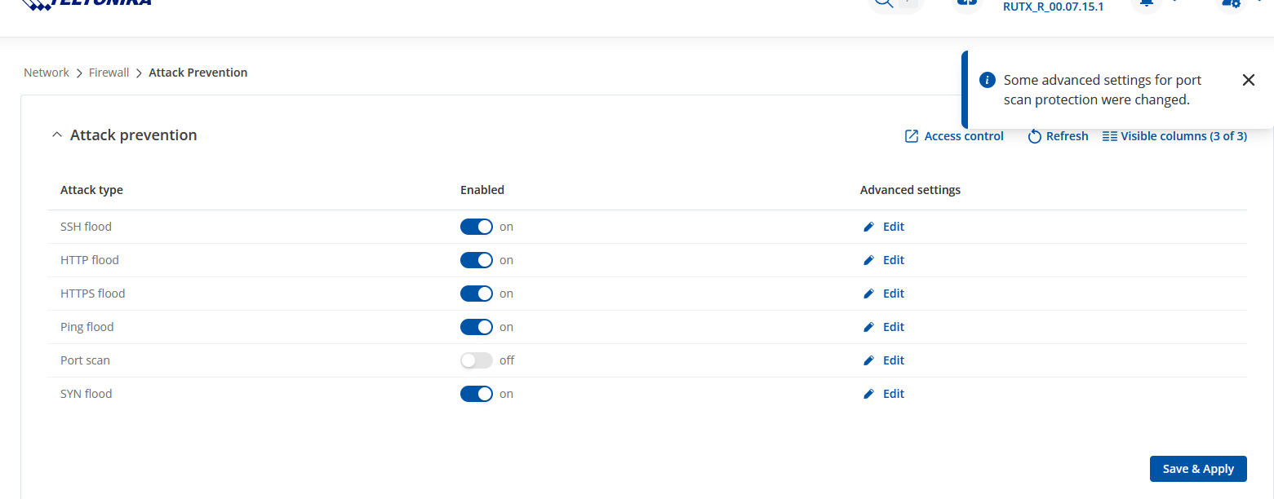Enable the Port scan toggle

477,360
